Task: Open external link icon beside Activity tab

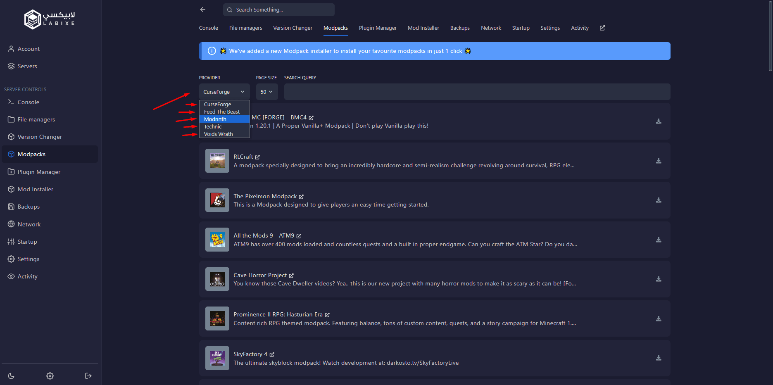Action: click(602, 28)
